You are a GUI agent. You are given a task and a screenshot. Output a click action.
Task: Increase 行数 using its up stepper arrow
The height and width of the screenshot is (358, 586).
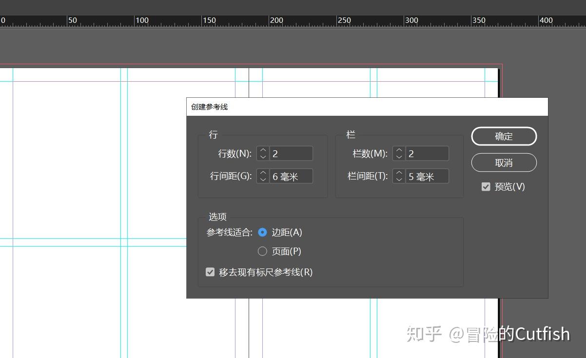tap(263, 150)
